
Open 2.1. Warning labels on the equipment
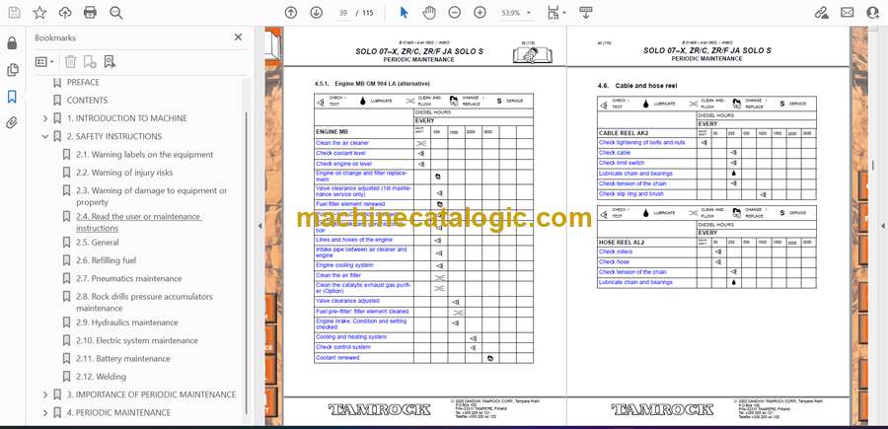tap(145, 155)
